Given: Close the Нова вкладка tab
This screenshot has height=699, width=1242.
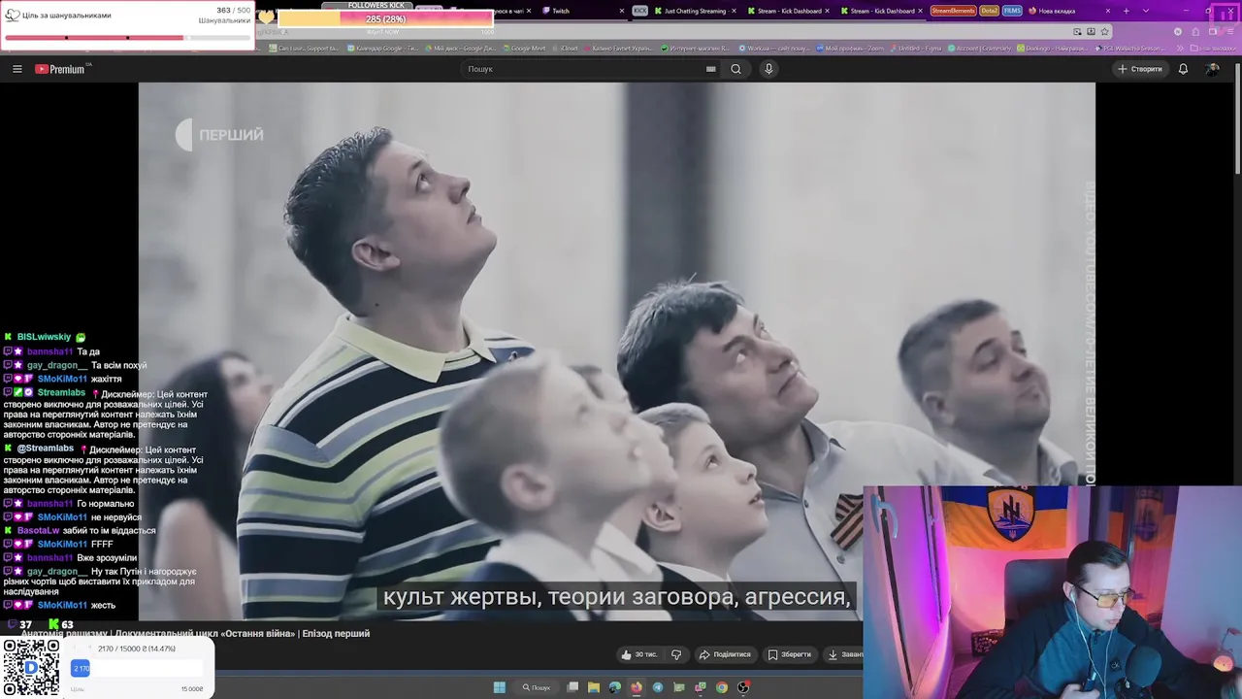Looking at the screenshot, I should point(1108,11).
